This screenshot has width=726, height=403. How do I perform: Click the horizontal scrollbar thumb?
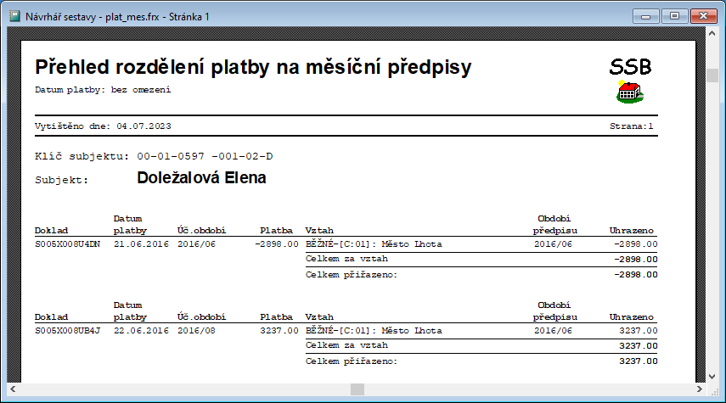357,389
